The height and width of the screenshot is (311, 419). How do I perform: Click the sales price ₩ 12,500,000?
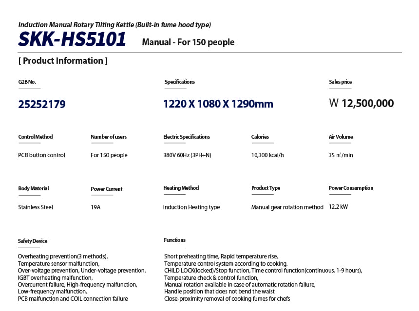click(x=361, y=103)
